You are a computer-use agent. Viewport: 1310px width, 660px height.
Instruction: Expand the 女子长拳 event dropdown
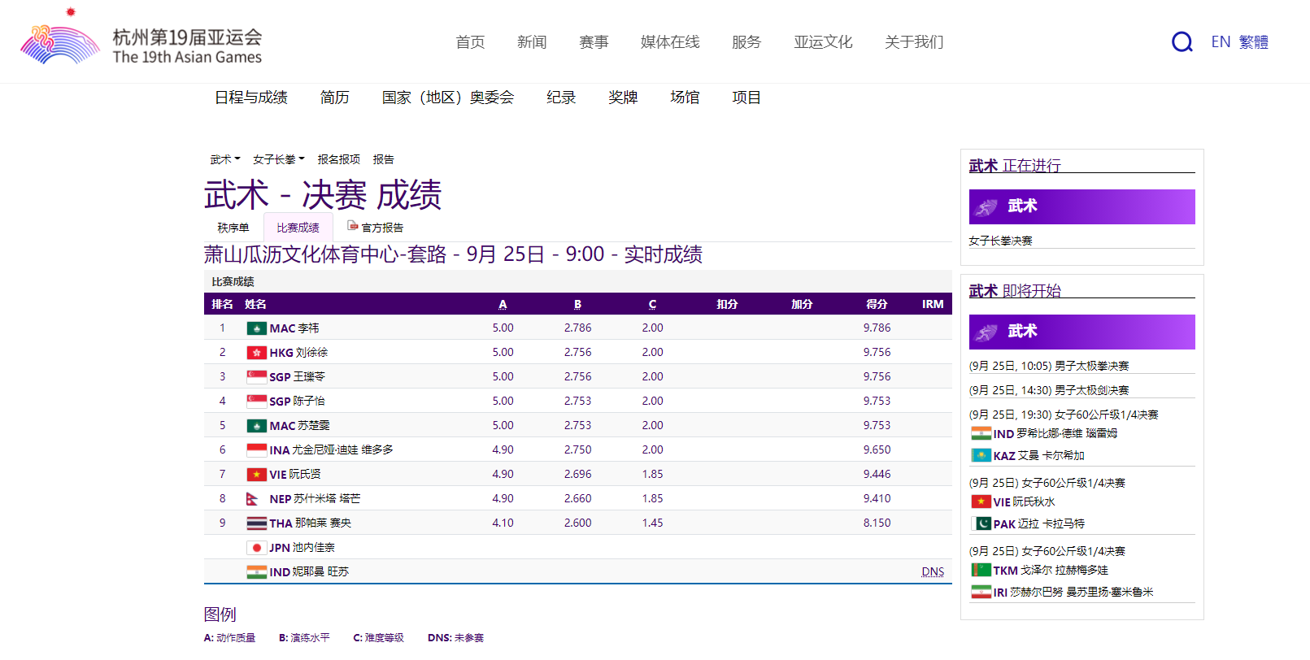click(x=278, y=159)
